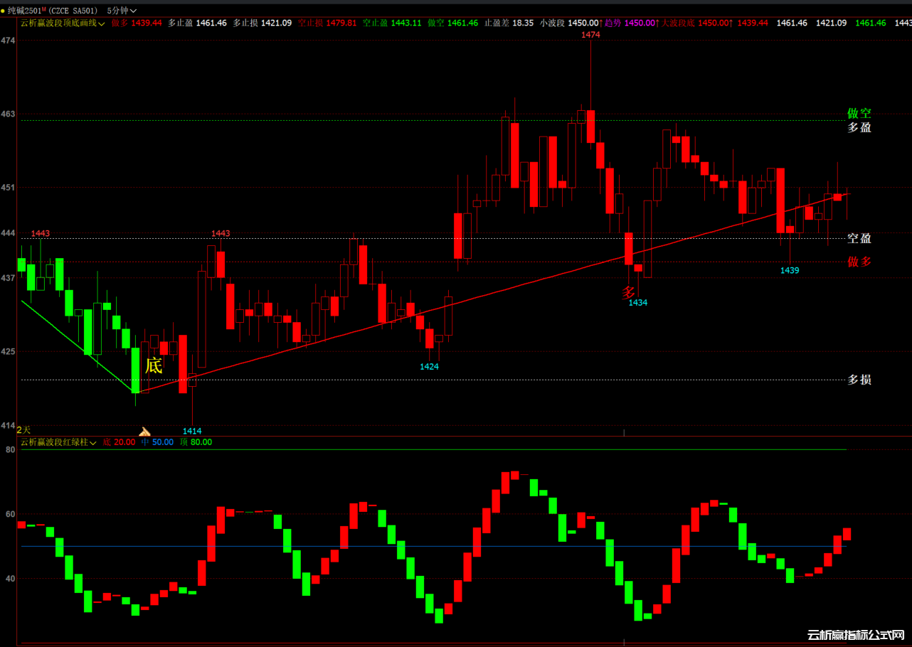The width and height of the screenshot is (912, 647).
Task: Click the 空止盈 1443.11 header value
Action: click(x=392, y=23)
